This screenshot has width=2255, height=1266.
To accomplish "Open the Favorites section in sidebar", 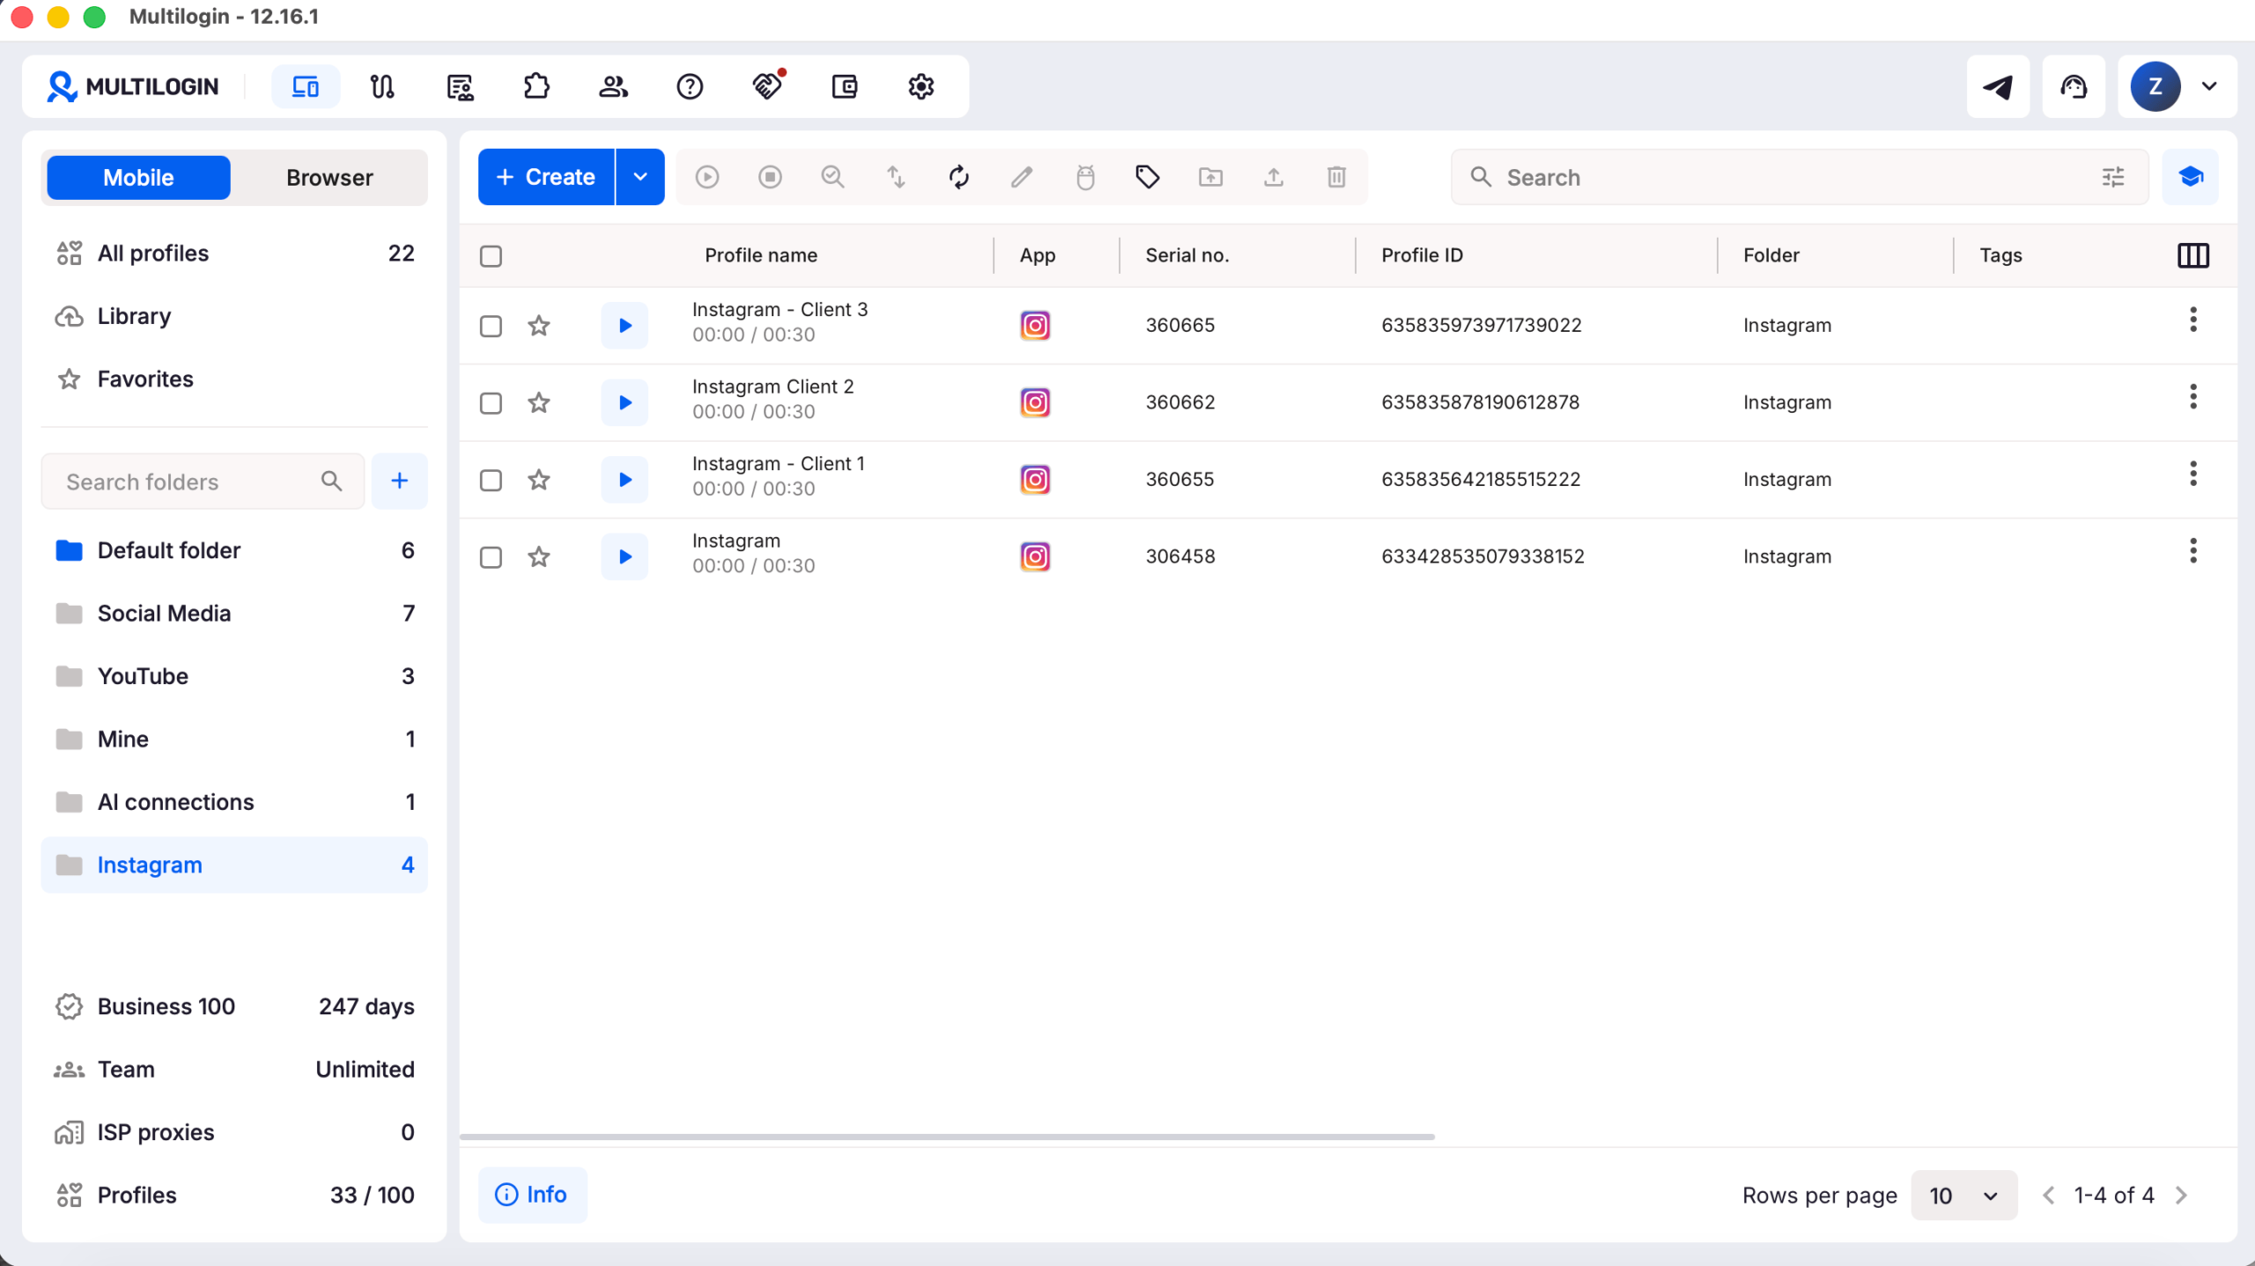I will pos(234,379).
